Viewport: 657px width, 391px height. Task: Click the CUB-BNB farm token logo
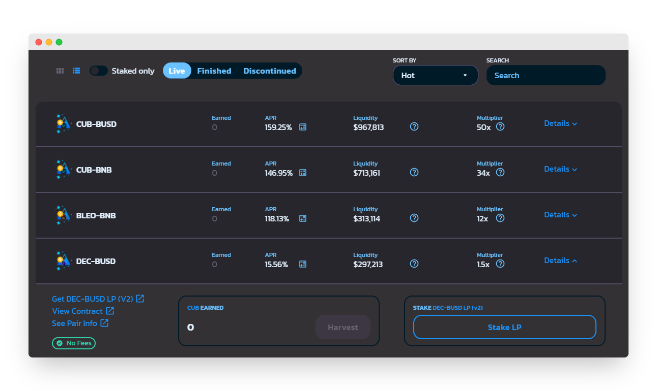point(63,170)
